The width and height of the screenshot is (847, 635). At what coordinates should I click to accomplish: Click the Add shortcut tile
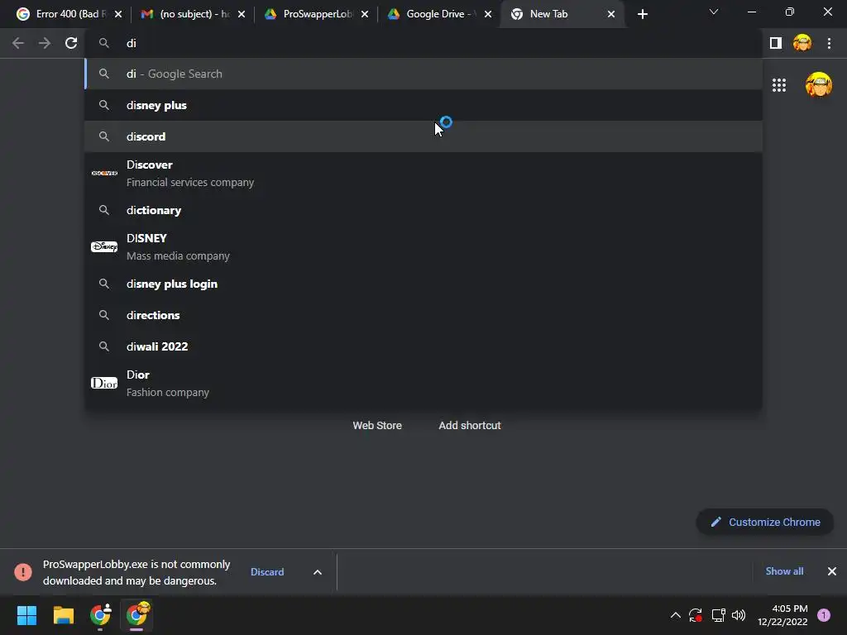470,426
